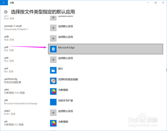
Task: Click the 光影看图 icon for .pic
Action: pyautogui.click(x=53, y=123)
